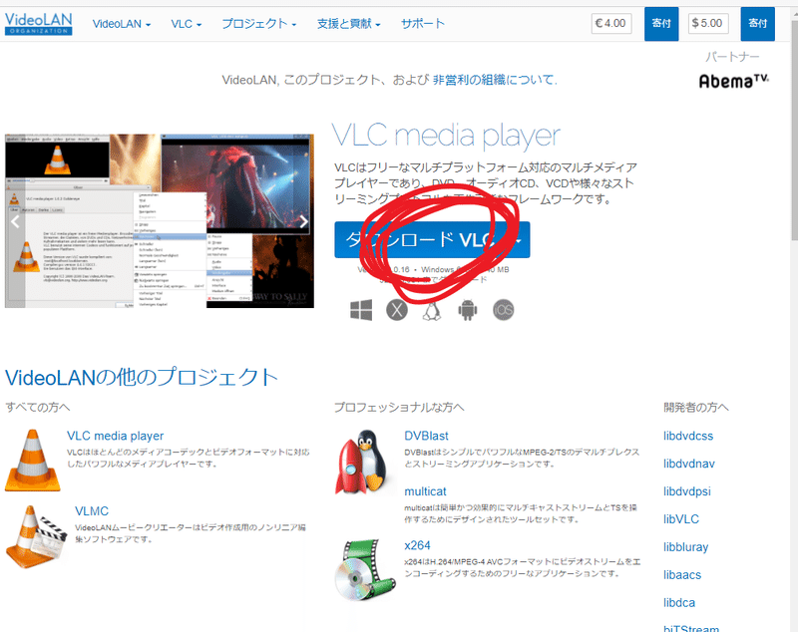
Task: Click the VLC screenshot carousel image
Action: pos(160,221)
